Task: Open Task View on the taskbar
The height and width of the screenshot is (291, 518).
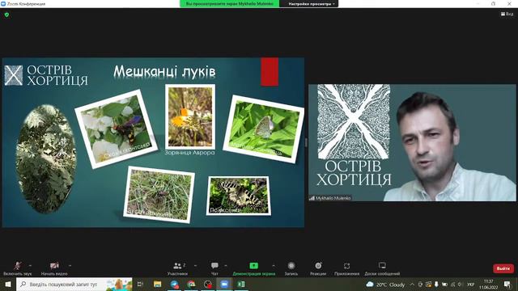Action: 140,284
